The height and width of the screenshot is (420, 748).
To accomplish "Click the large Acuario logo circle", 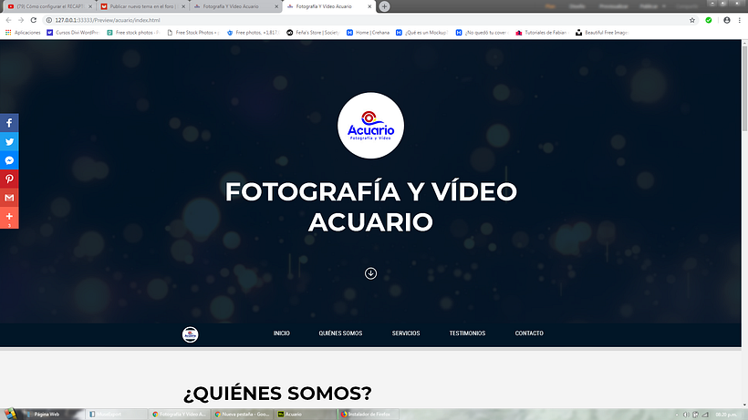I will [370, 126].
